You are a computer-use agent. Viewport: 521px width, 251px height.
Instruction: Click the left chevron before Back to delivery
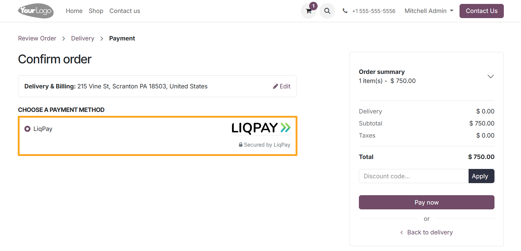401,232
